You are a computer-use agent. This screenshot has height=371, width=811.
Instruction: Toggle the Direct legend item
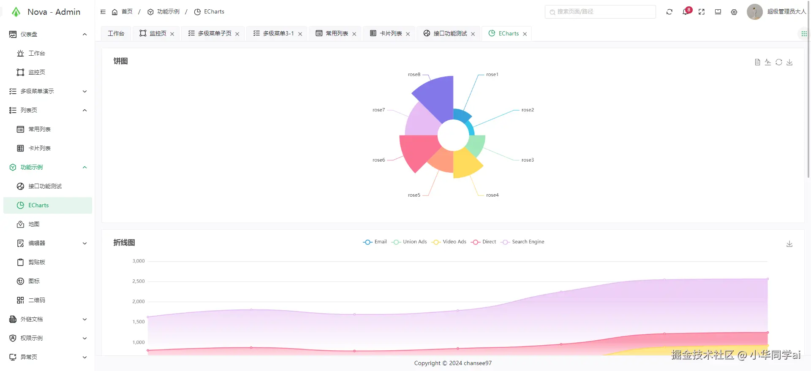pos(484,242)
